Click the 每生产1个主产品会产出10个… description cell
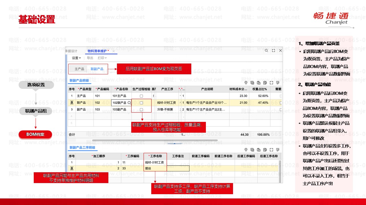Screen dimensions: 366x205 tap(206, 102)
